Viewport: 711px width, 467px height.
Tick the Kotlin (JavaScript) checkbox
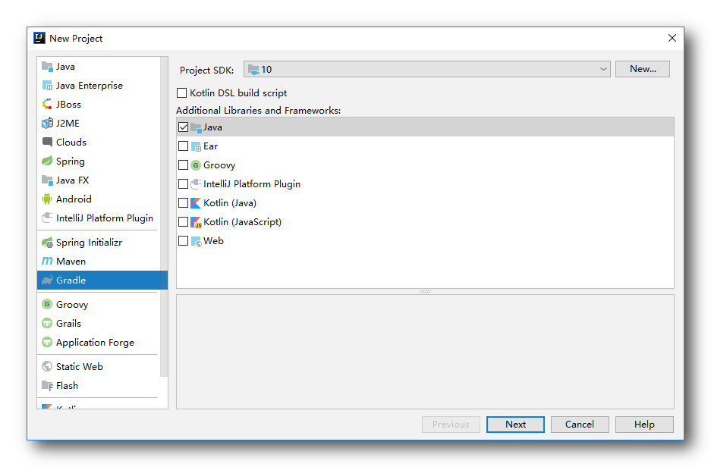tap(183, 222)
